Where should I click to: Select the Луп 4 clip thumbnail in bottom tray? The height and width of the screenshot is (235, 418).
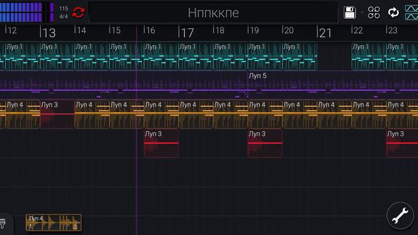coord(54,223)
